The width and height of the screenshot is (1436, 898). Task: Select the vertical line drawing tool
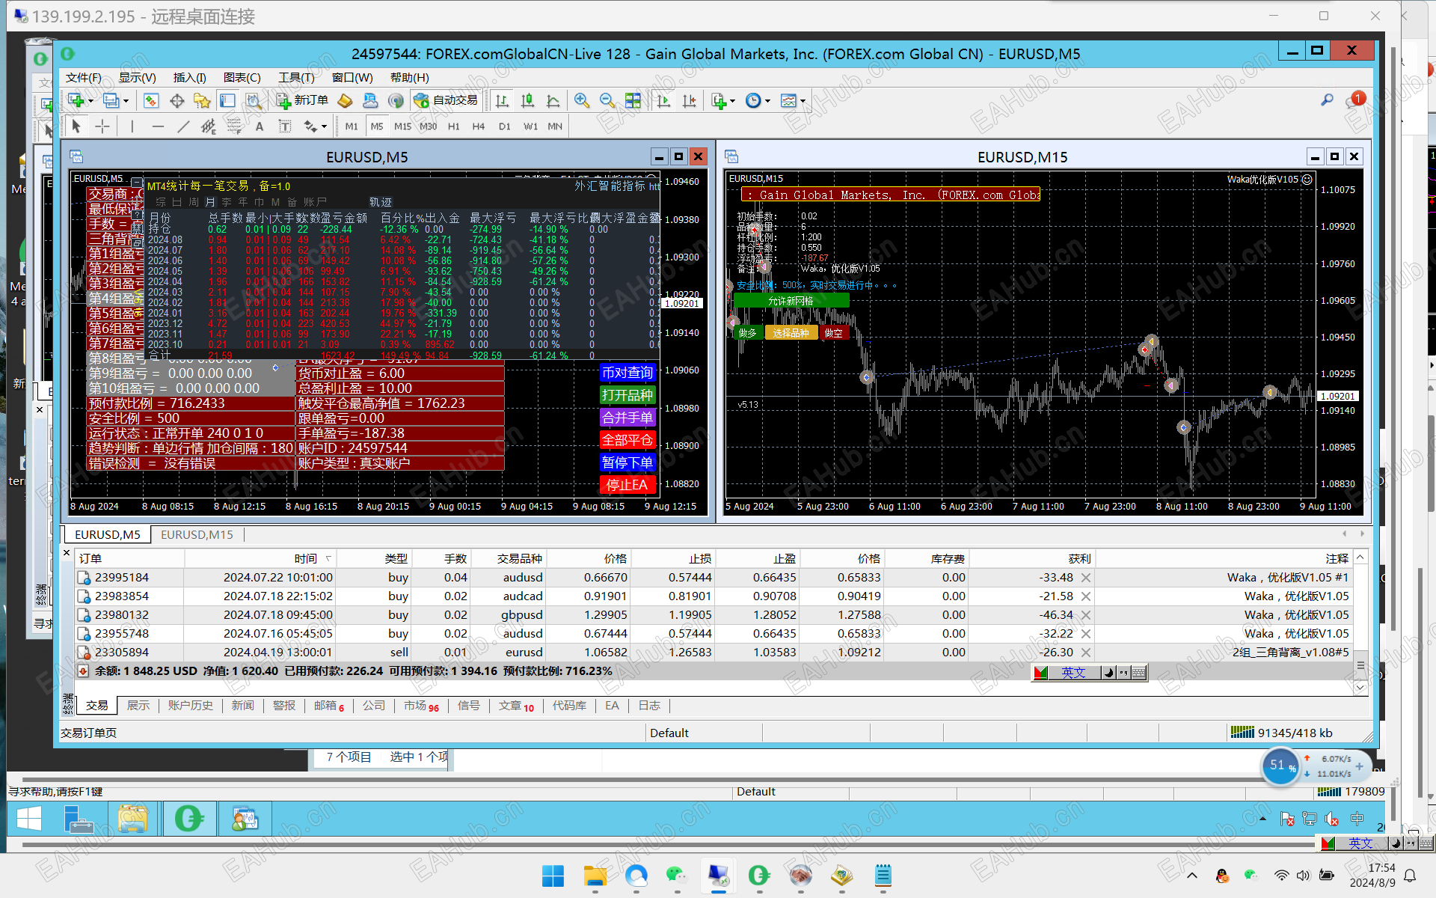click(132, 126)
